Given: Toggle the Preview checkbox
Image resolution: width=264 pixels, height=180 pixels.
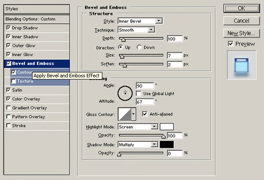Looking at the screenshot, I should point(230,44).
